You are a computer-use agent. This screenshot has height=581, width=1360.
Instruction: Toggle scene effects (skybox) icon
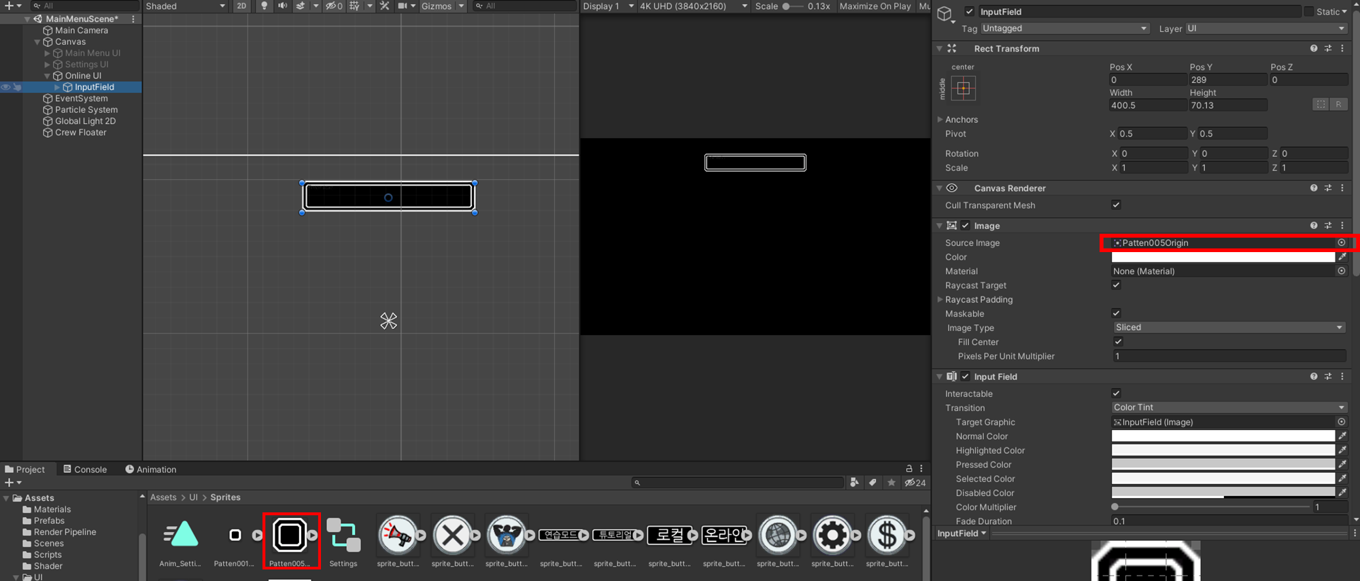pos(301,6)
